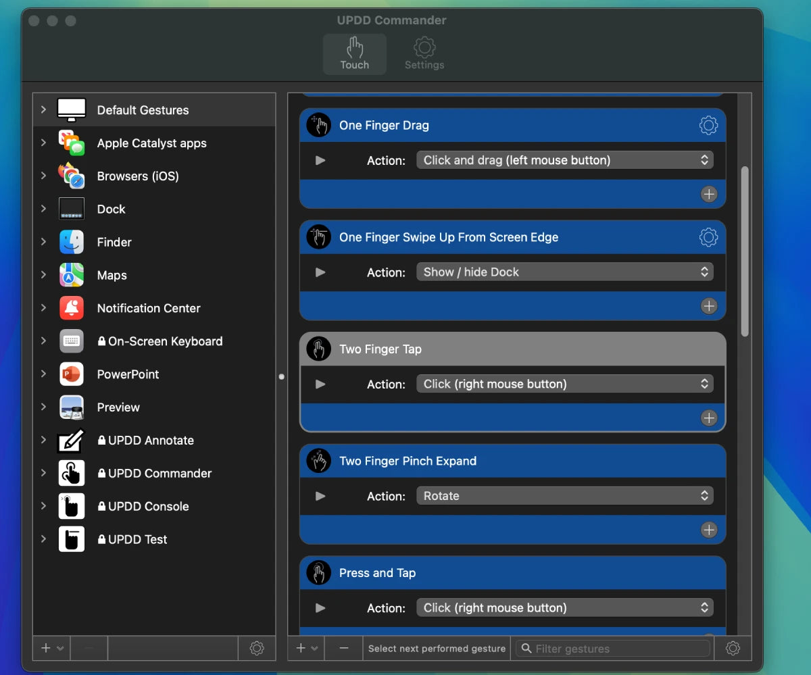The height and width of the screenshot is (675, 811).
Task: Choose the Maps app icon
Action: pos(72,275)
